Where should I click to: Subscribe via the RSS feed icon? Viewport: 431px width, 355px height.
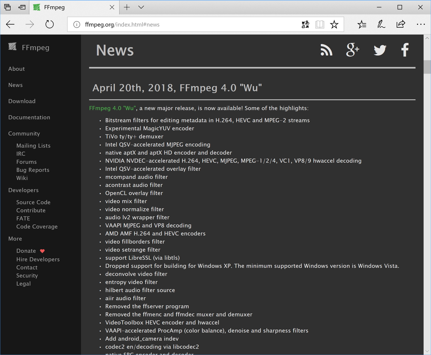pyautogui.click(x=326, y=50)
